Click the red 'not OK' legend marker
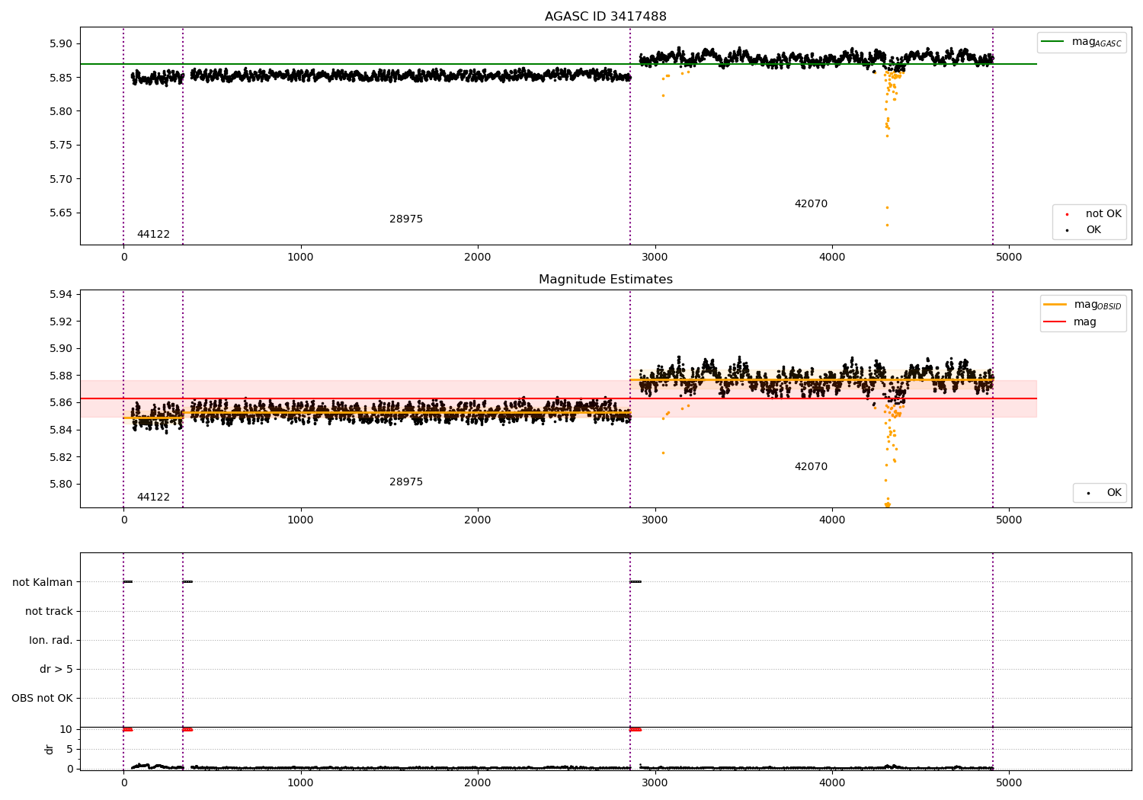1143x800 pixels. (x=1067, y=214)
